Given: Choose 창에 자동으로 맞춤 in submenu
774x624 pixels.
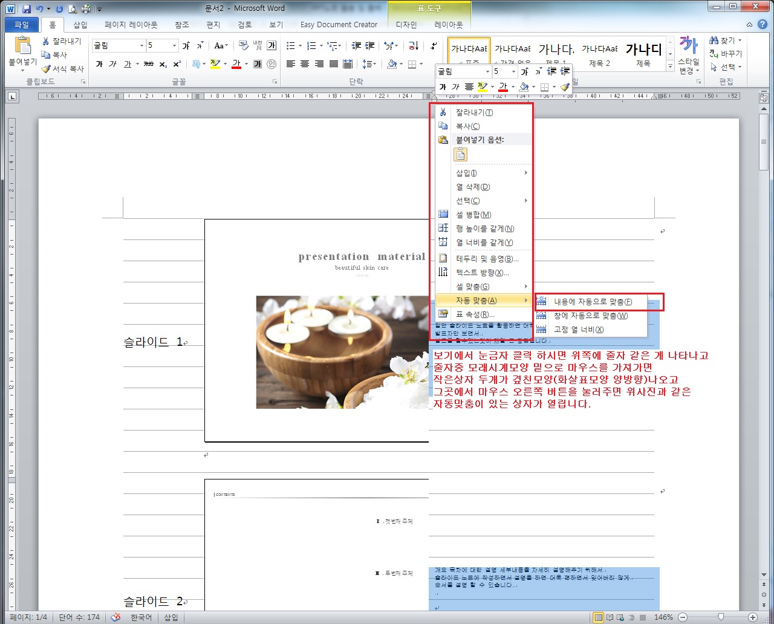Looking at the screenshot, I should tap(591, 316).
